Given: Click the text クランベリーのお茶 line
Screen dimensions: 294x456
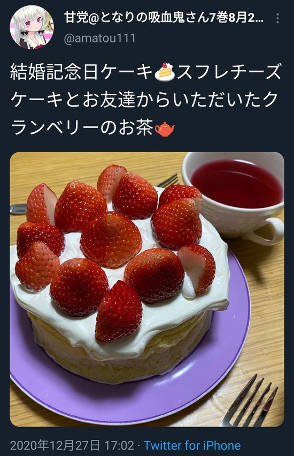Looking at the screenshot, I should click(82, 129).
